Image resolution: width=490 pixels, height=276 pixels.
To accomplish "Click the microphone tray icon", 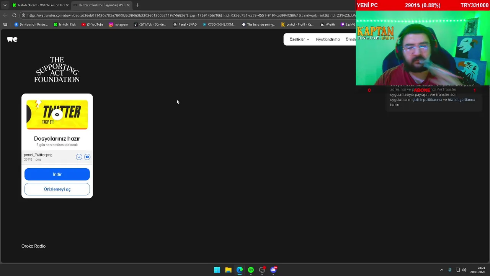I will coord(450,270).
